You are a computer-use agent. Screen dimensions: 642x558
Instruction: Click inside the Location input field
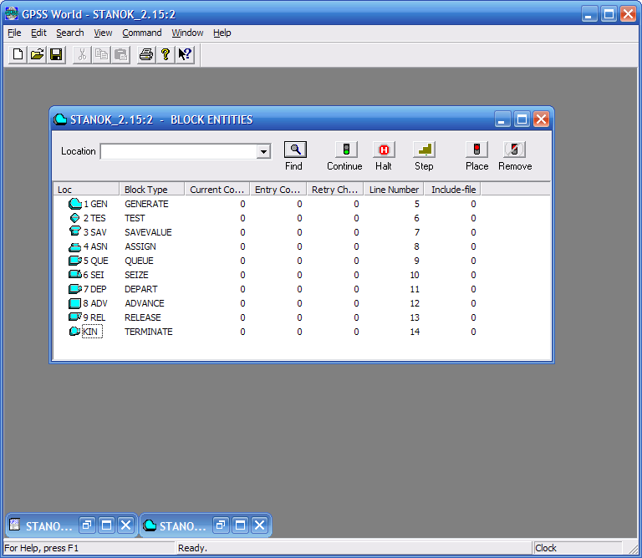point(179,152)
